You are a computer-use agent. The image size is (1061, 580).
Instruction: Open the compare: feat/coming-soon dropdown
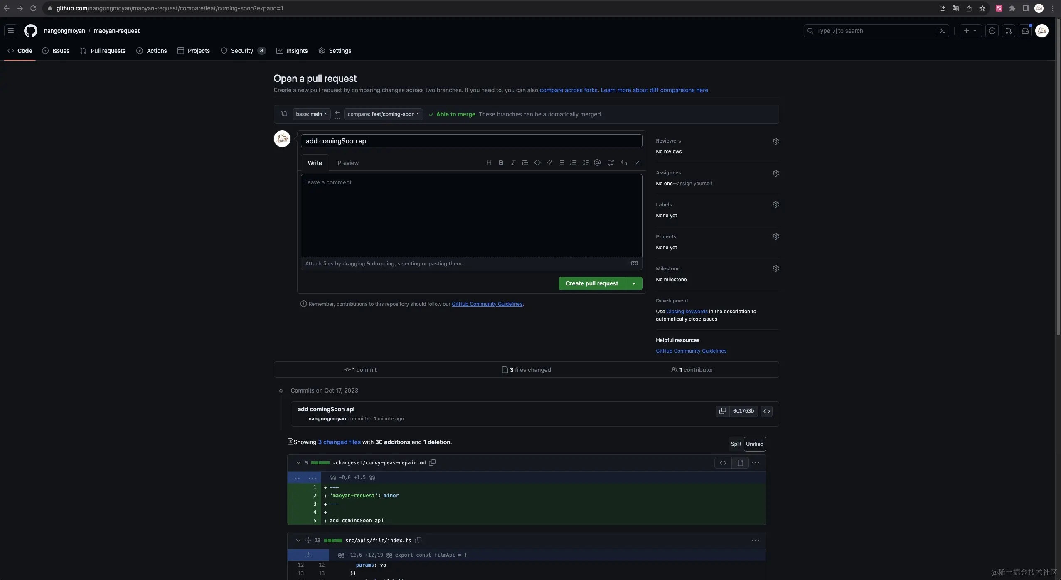(x=383, y=114)
